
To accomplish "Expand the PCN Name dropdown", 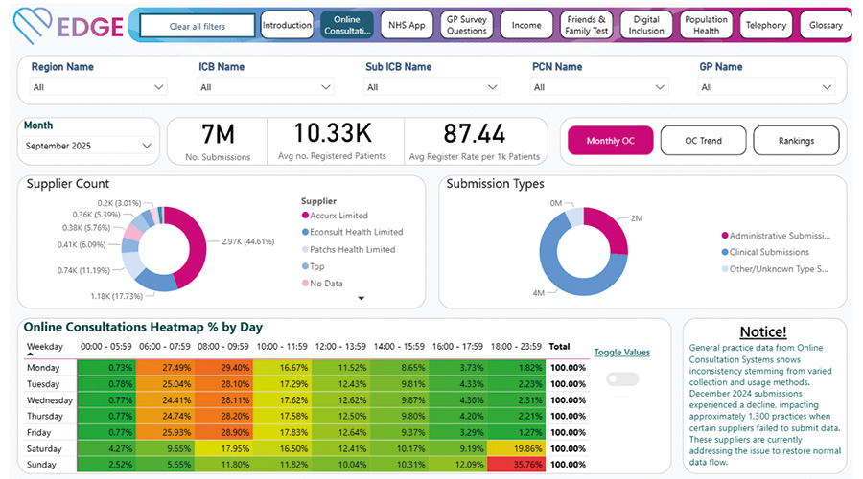I will [598, 87].
